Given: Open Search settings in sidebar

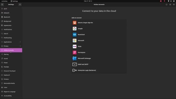Looking at the screenshot, I should tap(11, 34).
